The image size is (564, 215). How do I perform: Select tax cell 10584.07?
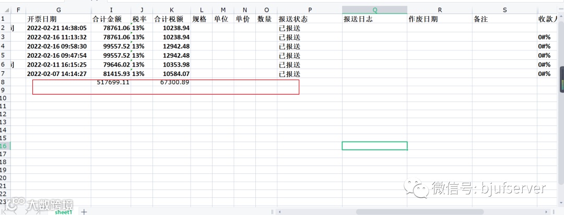172,74
